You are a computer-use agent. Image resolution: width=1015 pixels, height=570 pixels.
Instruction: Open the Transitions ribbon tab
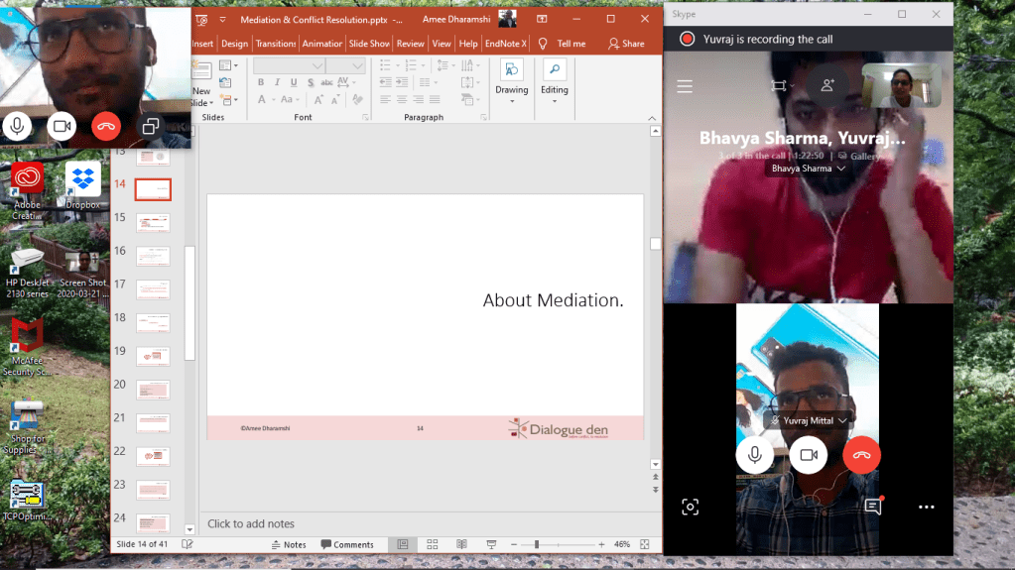275,44
